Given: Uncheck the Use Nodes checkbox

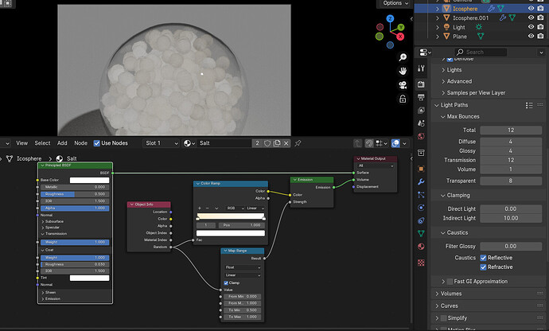Looking at the screenshot, I should pyautogui.click(x=96, y=143).
